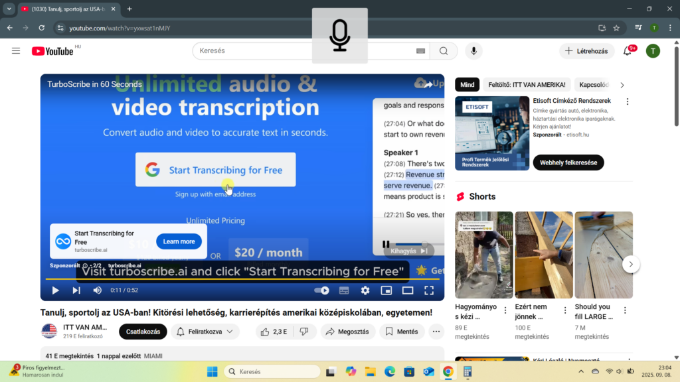Open Hagyományos kézi short thumbnail

[x=484, y=255]
